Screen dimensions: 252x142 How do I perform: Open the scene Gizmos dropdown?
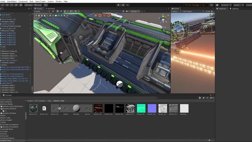135,11
